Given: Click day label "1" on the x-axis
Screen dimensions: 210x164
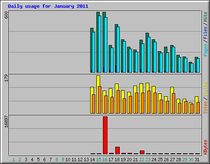Looking at the screenshot, I should pos(14,159).
